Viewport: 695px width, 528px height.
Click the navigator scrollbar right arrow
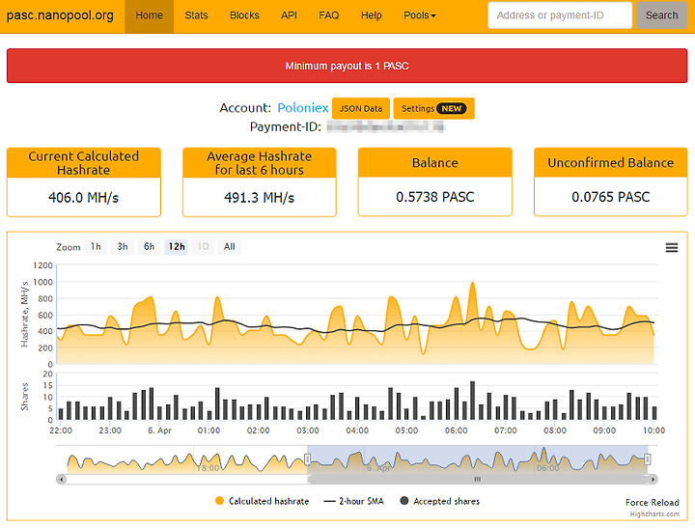coord(653,479)
